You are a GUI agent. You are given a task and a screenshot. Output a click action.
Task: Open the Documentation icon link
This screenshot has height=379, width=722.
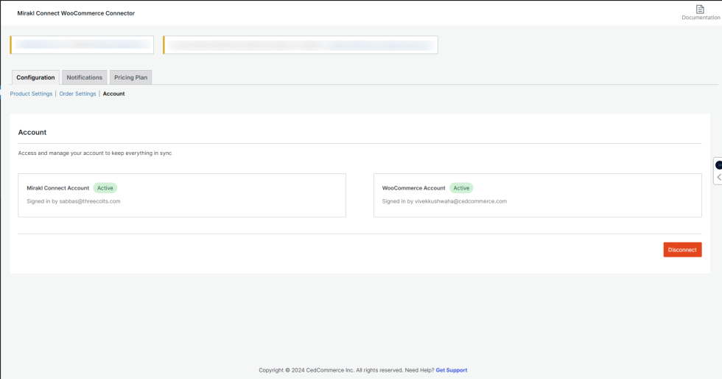point(700,13)
